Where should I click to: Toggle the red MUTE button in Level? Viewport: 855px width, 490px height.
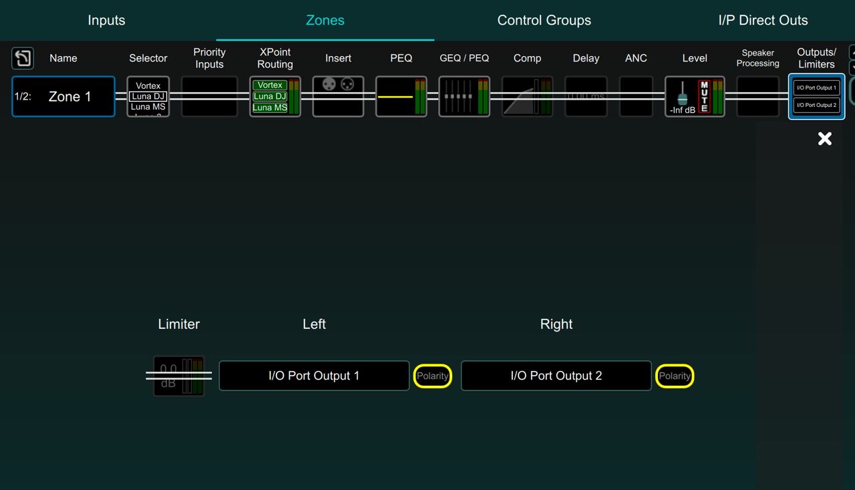click(703, 97)
